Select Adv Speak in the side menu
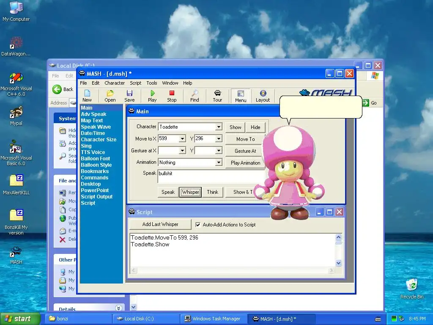The image size is (433, 325). pos(93,114)
